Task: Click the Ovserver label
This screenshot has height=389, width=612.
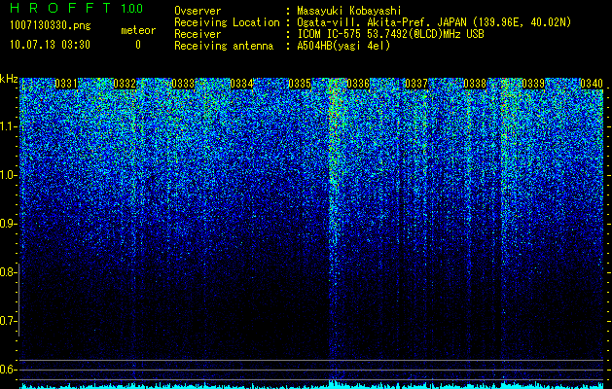Action: point(198,11)
